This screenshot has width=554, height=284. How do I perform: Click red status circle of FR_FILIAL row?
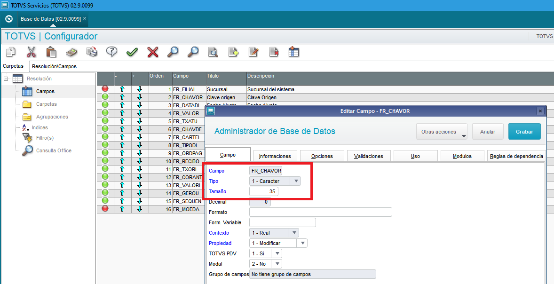point(105,89)
